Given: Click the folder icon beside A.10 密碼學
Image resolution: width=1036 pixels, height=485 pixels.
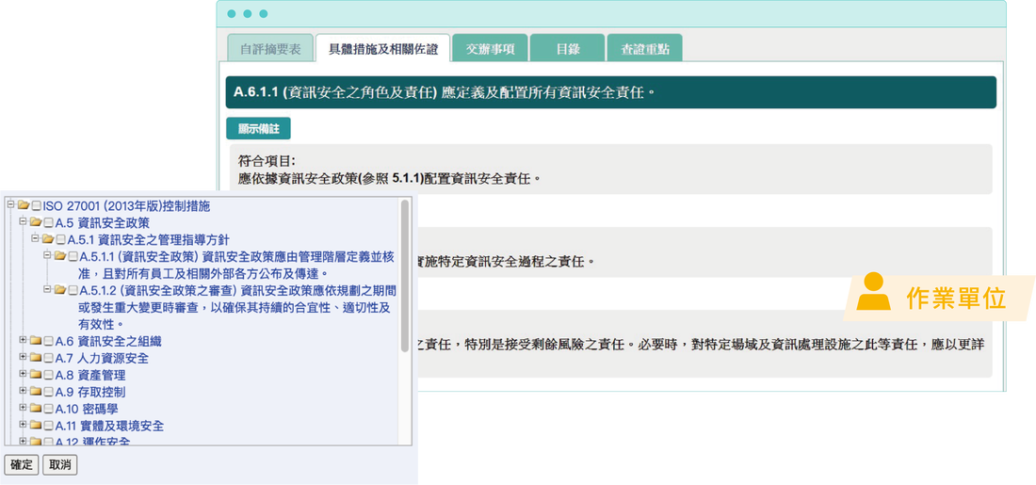Looking at the screenshot, I should click(36, 409).
